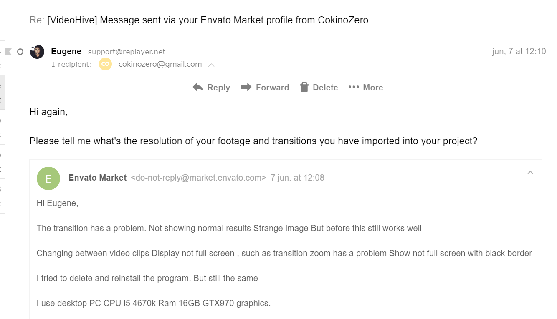Image resolution: width=557 pixels, height=319 pixels.
Task: Click sender address support@replayer.net
Action: [x=127, y=52]
